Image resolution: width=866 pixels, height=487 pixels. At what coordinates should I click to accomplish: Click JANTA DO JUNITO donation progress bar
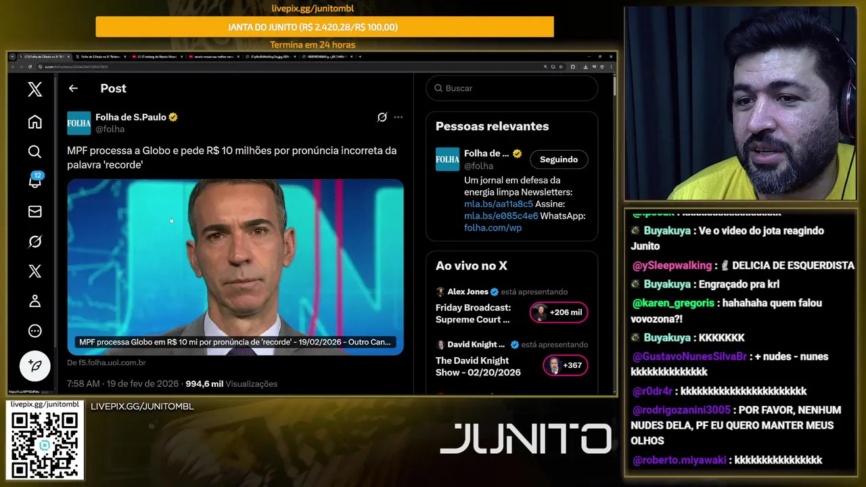coord(325,27)
